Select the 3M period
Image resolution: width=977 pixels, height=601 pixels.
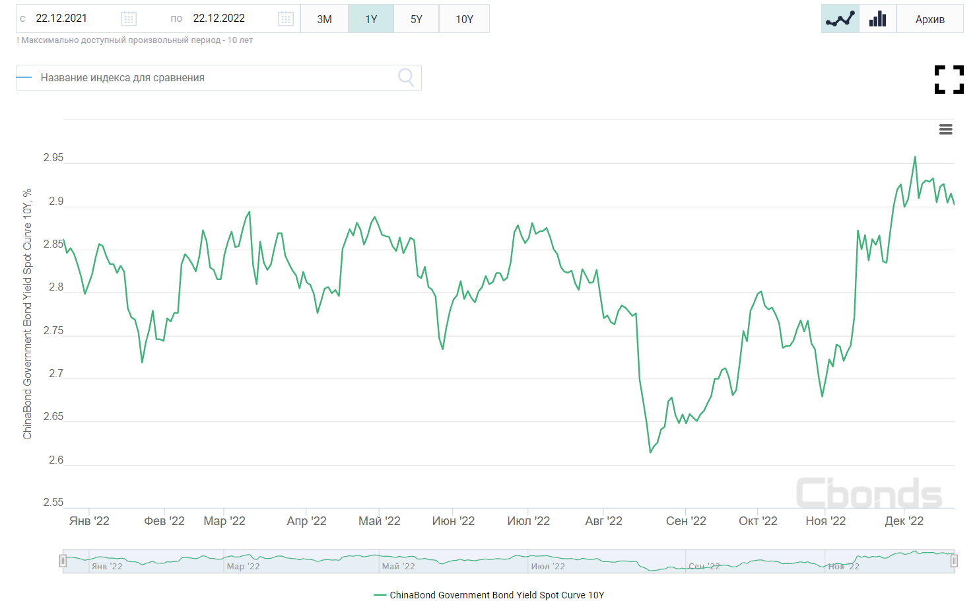pos(324,19)
